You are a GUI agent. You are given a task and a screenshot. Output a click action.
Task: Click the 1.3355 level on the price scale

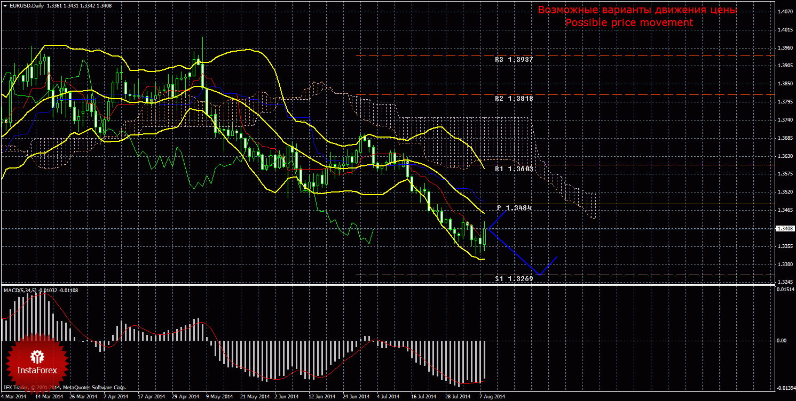coord(786,246)
